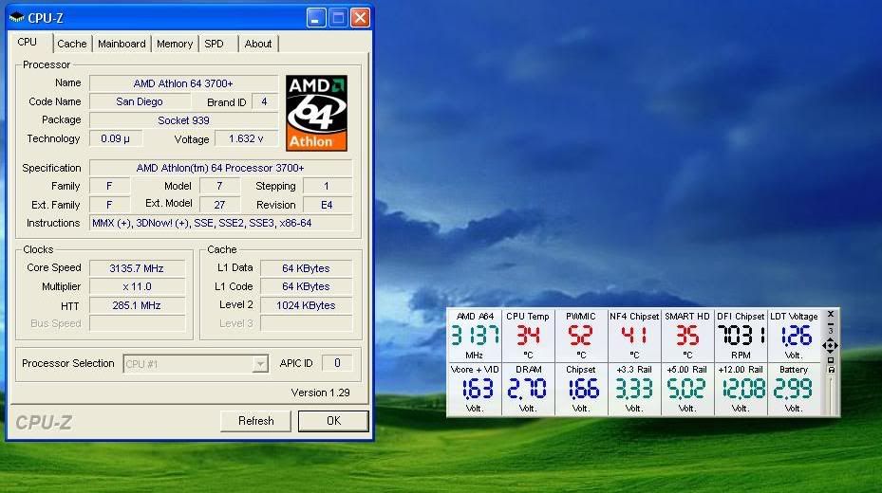This screenshot has height=493, width=882.
Task: Click the NF4 Chipset 41 °C readout
Action: pos(634,336)
